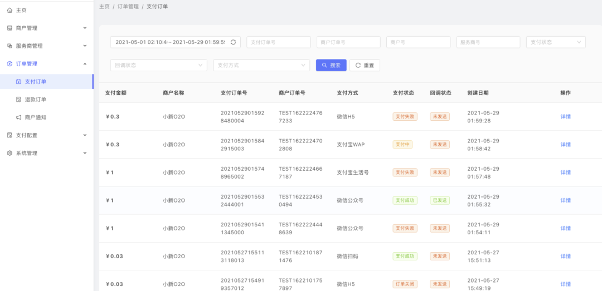Collapse the 订单管理 menu chevron
The width and height of the screenshot is (602, 291).
click(85, 64)
